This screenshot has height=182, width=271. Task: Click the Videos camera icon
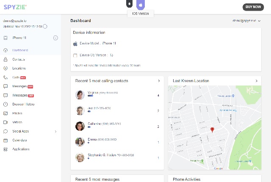[x=6, y=122]
